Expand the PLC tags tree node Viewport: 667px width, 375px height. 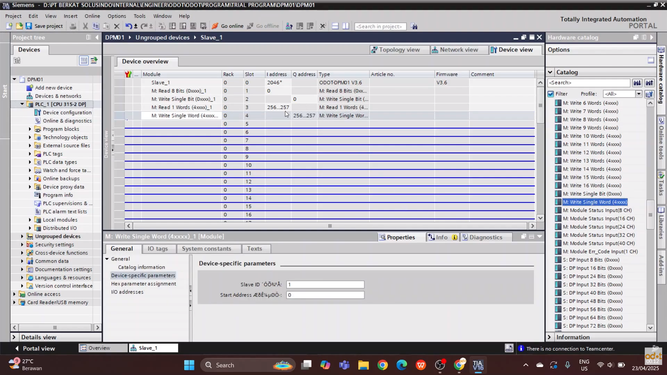[x=30, y=154]
